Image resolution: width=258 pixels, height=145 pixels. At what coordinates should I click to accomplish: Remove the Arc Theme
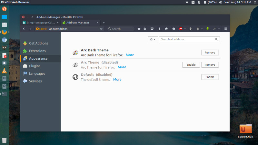(210, 65)
